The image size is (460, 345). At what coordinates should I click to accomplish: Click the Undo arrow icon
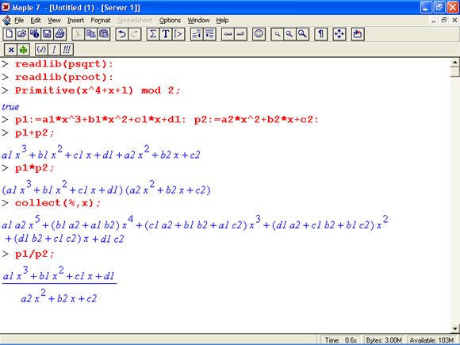click(x=122, y=34)
